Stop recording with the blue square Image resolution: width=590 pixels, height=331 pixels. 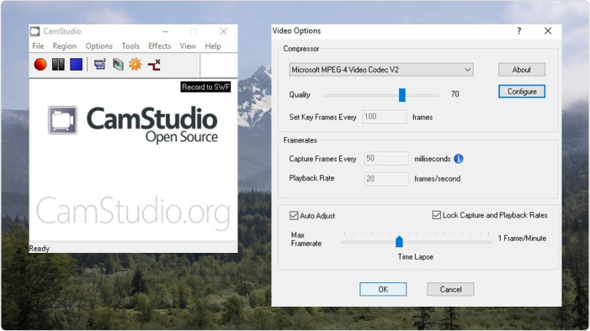point(76,64)
